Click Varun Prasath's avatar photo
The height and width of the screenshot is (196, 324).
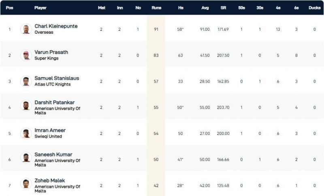point(26,55)
